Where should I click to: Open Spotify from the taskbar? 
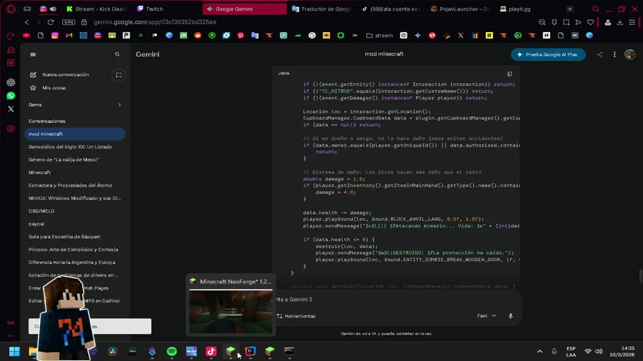click(x=172, y=351)
